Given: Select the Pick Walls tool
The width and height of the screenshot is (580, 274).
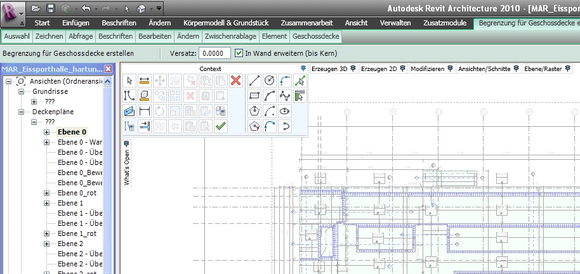Looking at the screenshot, I should click(300, 96).
